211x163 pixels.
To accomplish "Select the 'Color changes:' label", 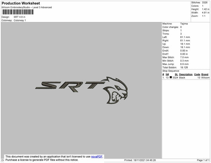I will click(x=171, y=27).
